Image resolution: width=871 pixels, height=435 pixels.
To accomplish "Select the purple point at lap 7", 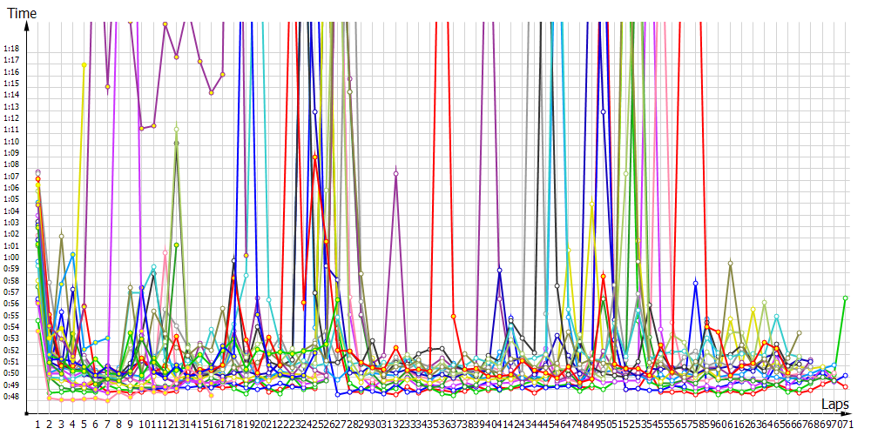I will point(107,86).
